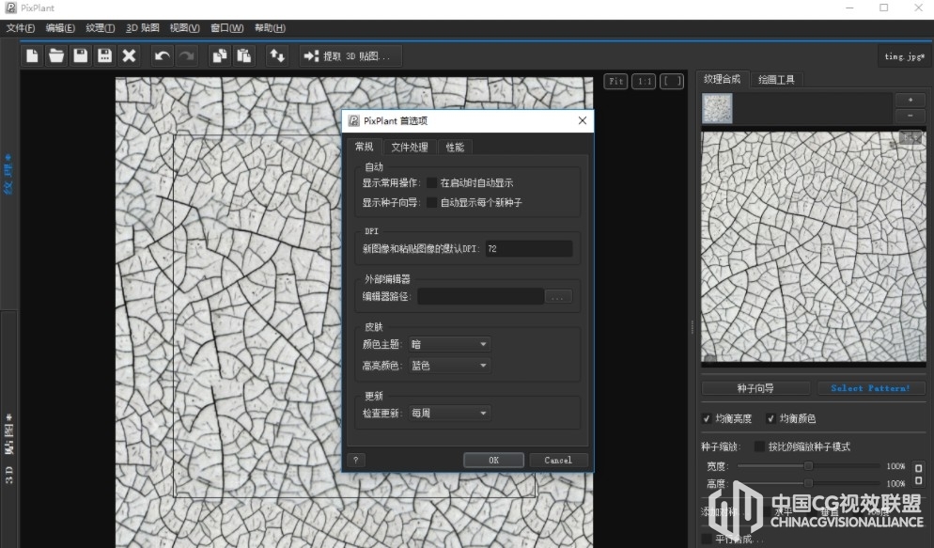This screenshot has width=934, height=548.
Task: Toggle auto-show common actions at startup
Action: coord(432,183)
